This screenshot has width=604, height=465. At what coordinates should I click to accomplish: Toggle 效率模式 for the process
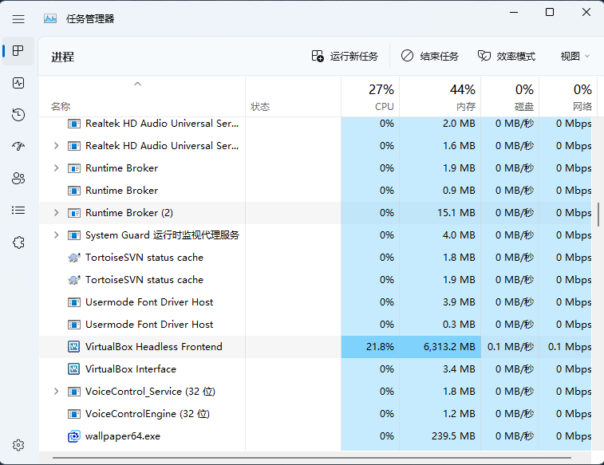[507, 57]
